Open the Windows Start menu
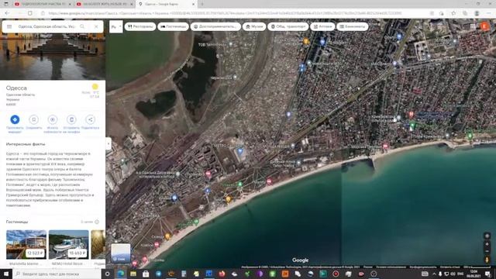Viewport: 496px width, 279px height. tap(6, 274)
